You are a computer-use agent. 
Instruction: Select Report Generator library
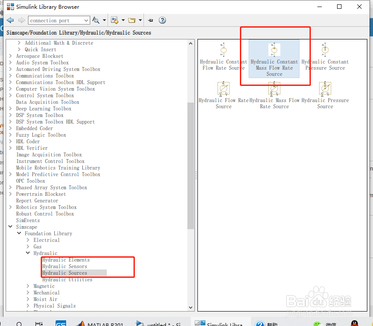pyautogui.click(x=37, y=201)
